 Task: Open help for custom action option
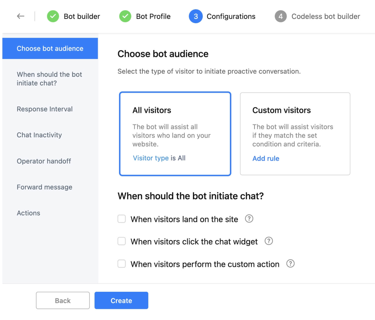coord(290,264)
